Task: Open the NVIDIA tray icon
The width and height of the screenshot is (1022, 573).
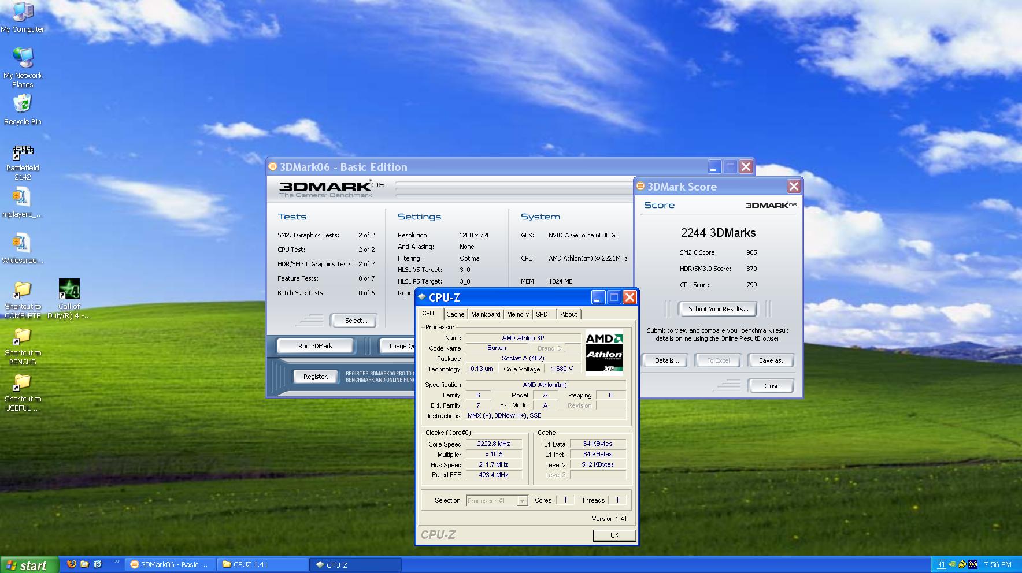Action: pos(952,564)
